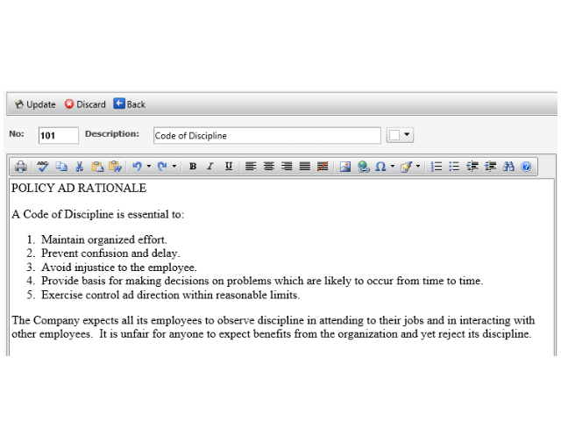The height and width of the screenshot is (421, 561).
Task: Open the editor Help icon
Action: (x=526, y=167)
